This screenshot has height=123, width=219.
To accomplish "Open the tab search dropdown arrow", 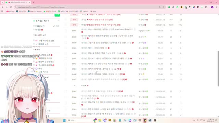I will (x=2, y=2).
